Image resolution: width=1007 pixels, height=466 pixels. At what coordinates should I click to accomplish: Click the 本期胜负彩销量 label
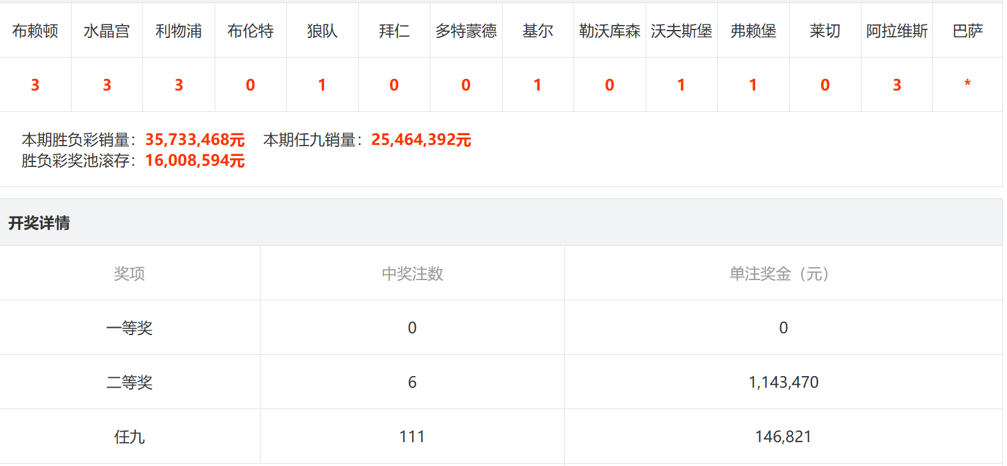(x=79, y=140)
